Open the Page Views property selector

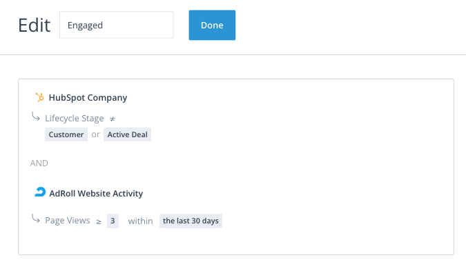click(68, 221)
